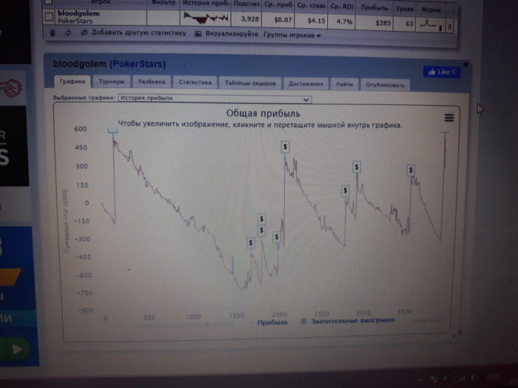Image resolution: width=518 pixels, height=388 pixels.
Task: Click the lowest $ marker near the -300 level
Action: click(250, 243)
